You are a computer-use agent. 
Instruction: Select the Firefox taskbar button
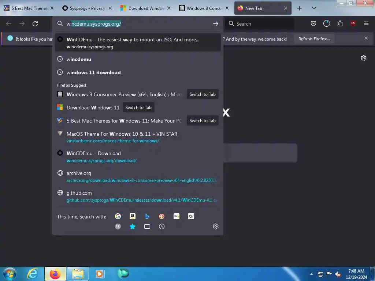click(x=55, y=274)
